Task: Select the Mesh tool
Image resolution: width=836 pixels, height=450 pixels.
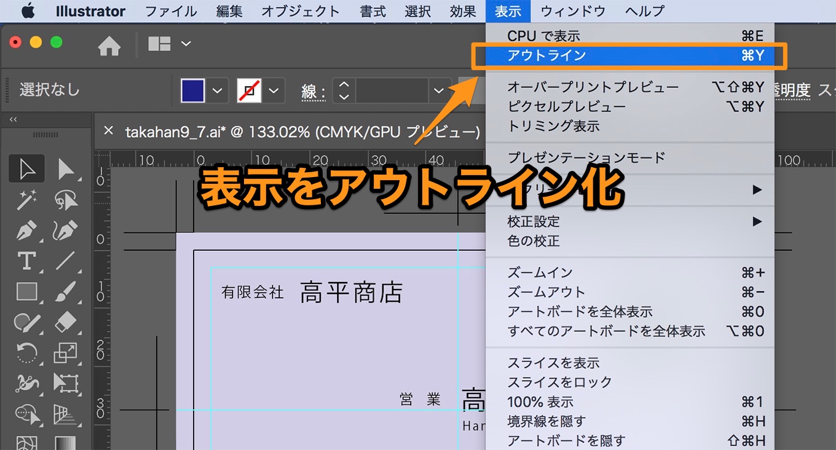Action: point(26,442)
